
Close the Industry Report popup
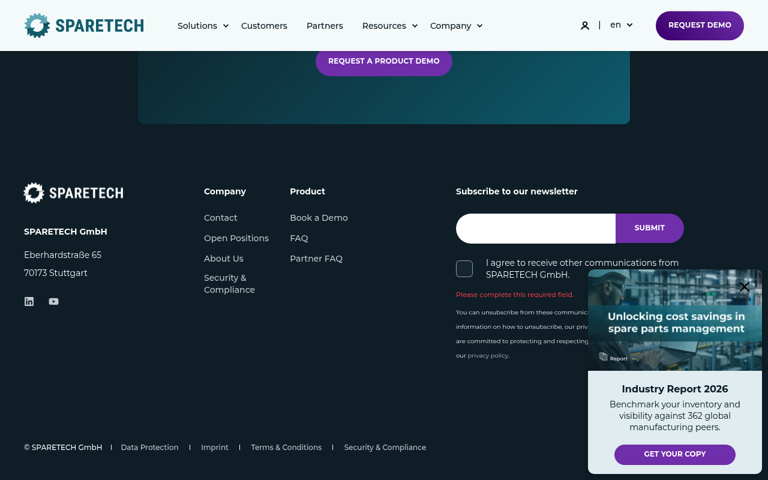[x=745, y=287]
